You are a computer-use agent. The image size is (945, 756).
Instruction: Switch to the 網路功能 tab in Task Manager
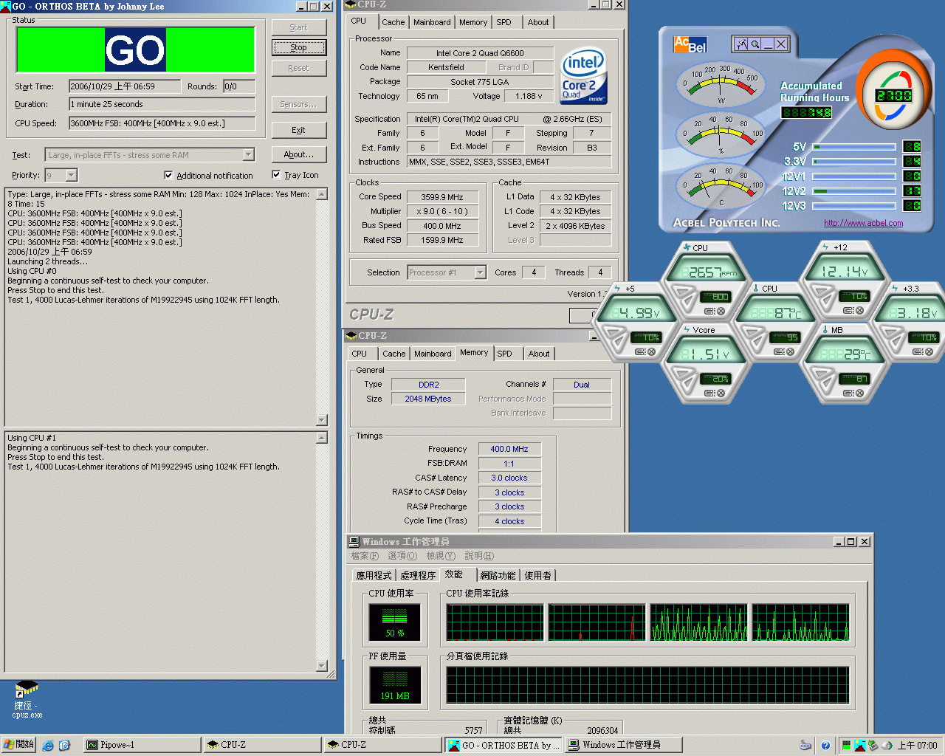coord(498,575)
